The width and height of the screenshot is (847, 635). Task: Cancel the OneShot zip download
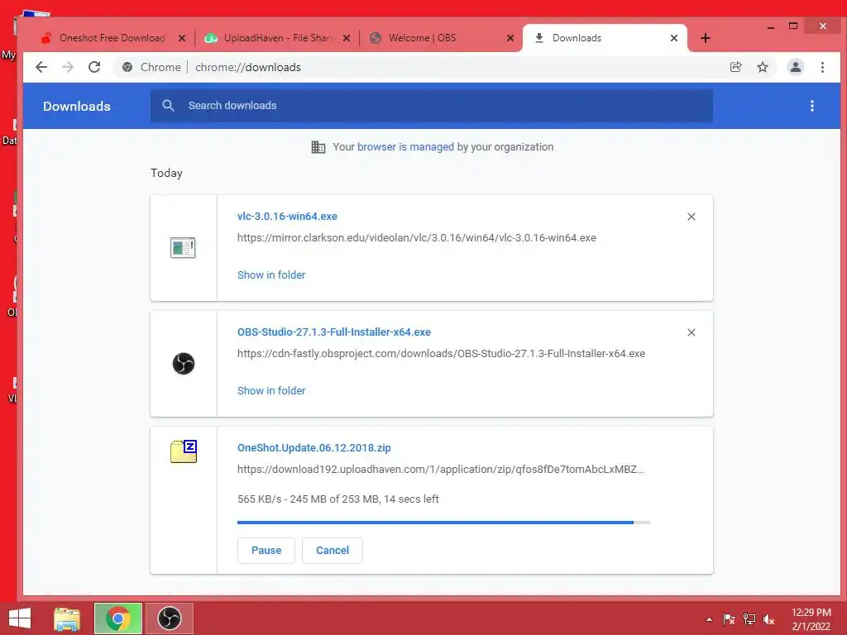pos(333,550)
